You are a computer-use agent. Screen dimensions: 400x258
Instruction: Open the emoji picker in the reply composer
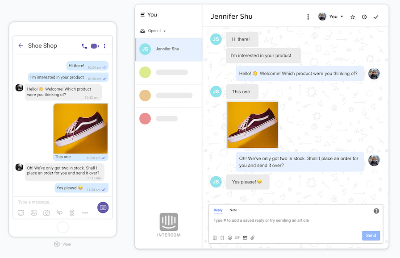click(x=229, y=237)
